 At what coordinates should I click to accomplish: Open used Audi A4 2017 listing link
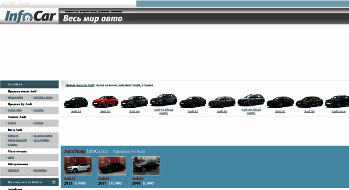[x=104, y=178]
